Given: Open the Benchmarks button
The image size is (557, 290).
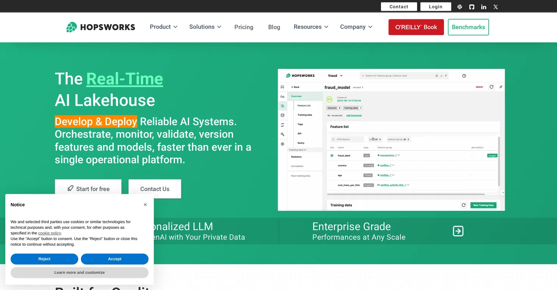Looking at the screenshot, I should 469,27.
